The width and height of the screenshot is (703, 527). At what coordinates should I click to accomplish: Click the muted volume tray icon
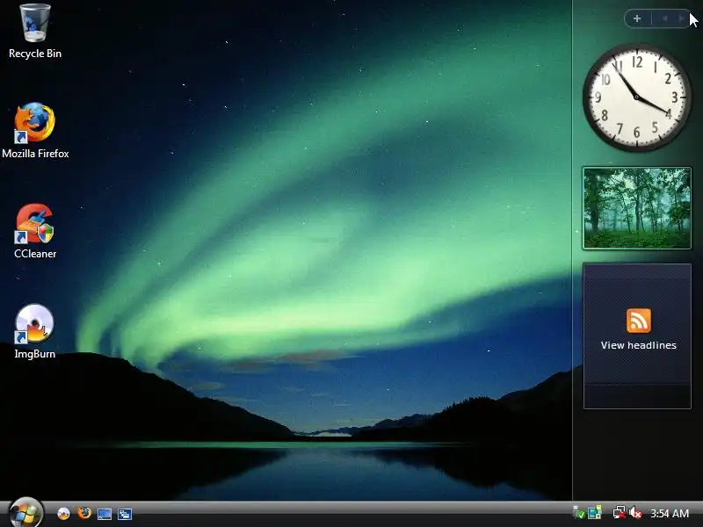click(x=635, y=513)
